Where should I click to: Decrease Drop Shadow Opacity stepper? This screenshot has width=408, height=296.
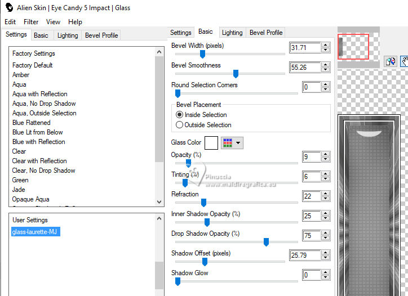coord(325,238)
